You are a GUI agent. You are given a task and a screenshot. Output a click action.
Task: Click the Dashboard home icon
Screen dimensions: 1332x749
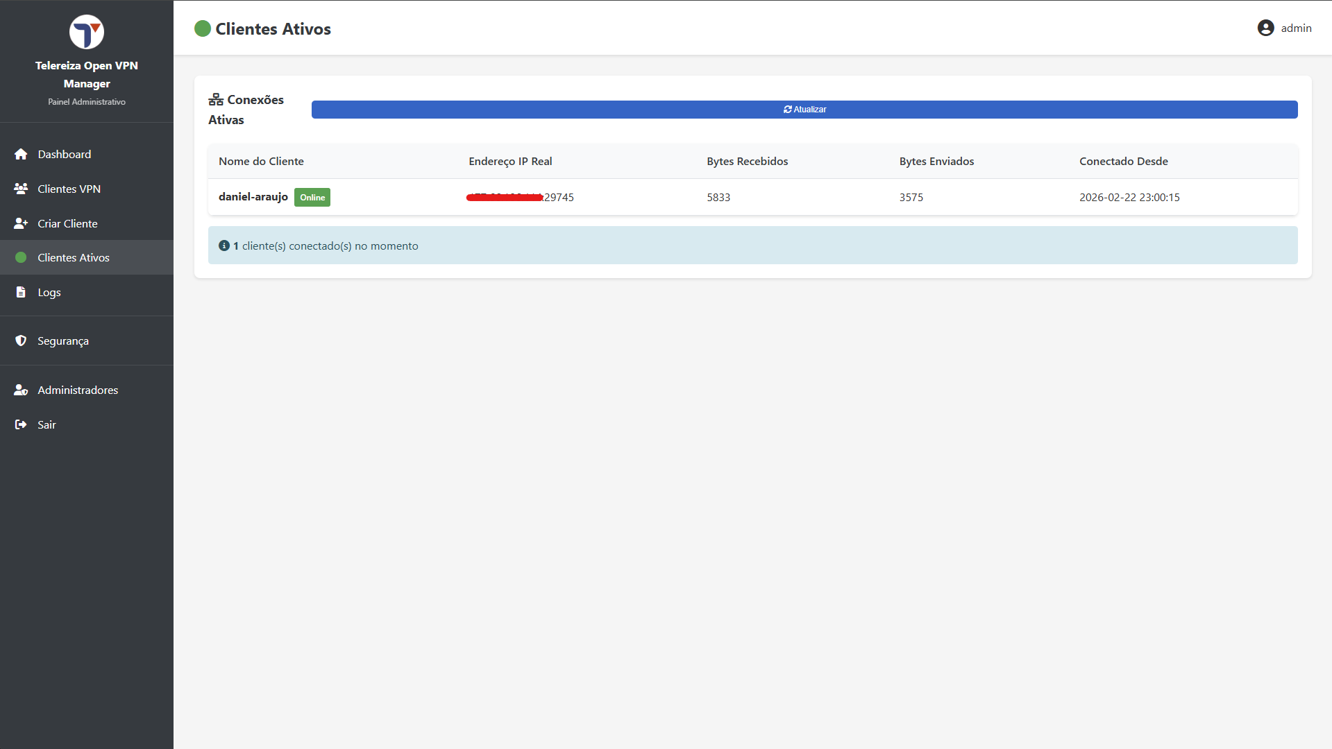tap(21, 154)
